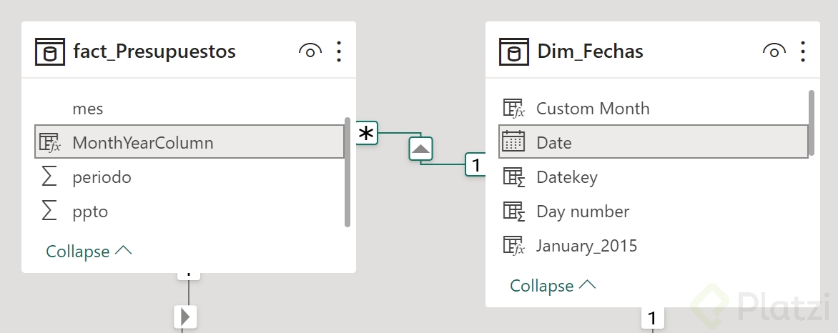Image resolution: width=838 pixels, height=333 pixels.
Task: Select the January_2015 field
Action: [x=653, y=246]
